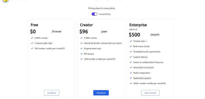Click checkmark beside Dedicated support
This screenshot has height=99, width=205.
(131, 78)
